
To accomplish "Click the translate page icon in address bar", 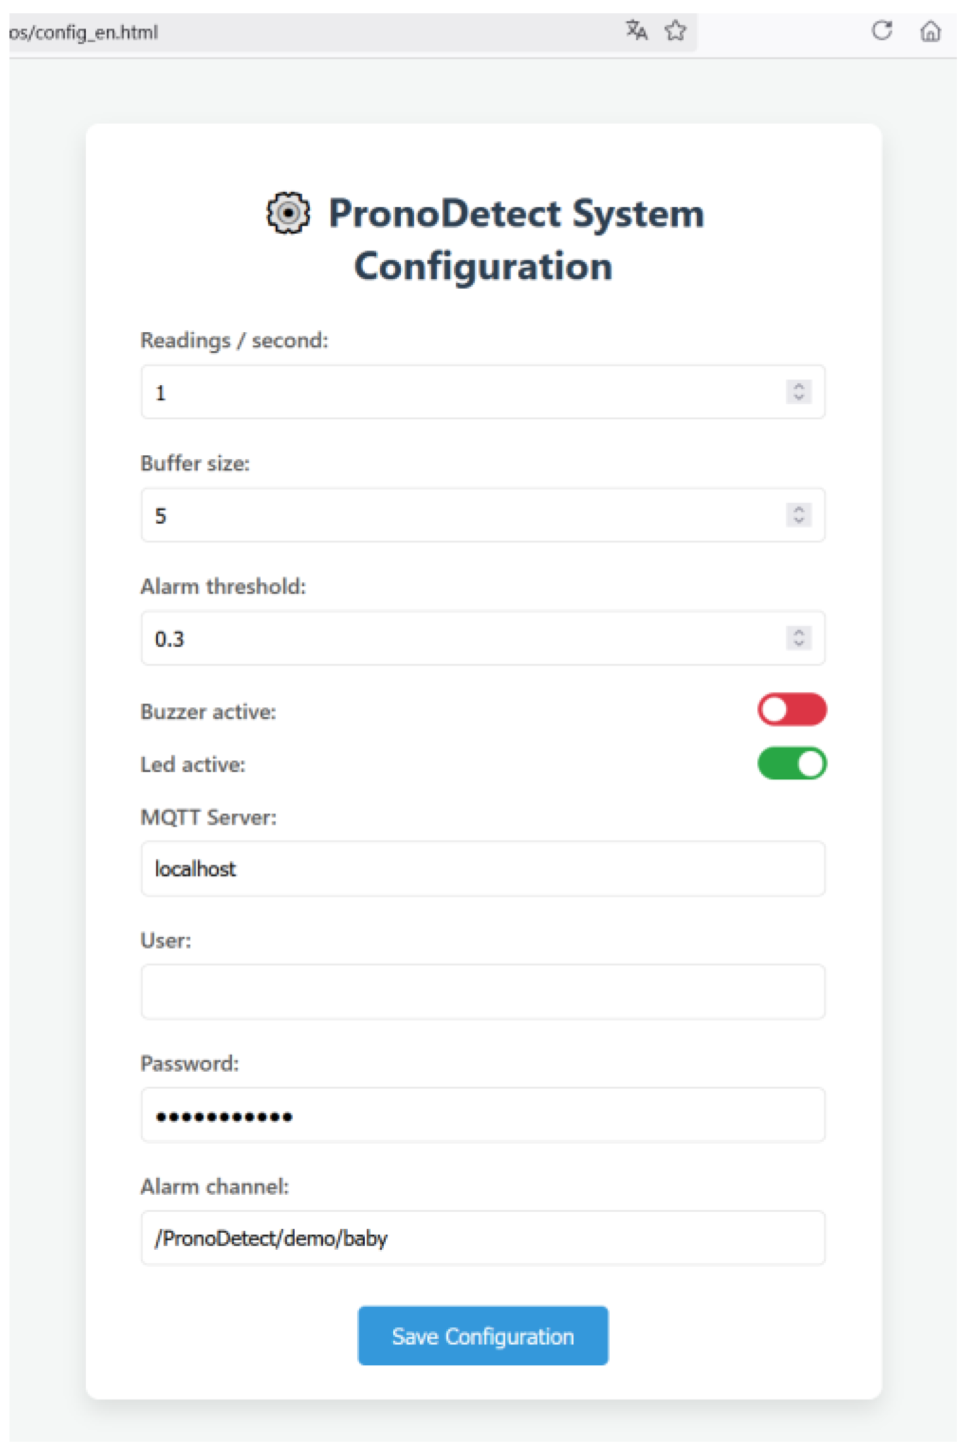I will 636,30.
